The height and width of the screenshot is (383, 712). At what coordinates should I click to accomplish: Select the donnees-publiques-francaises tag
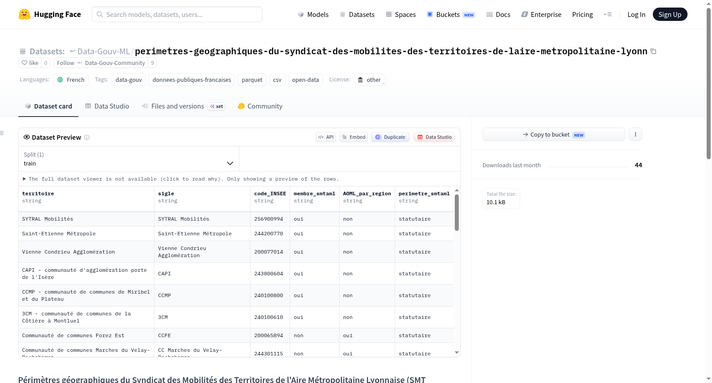[x=192, y=80]
